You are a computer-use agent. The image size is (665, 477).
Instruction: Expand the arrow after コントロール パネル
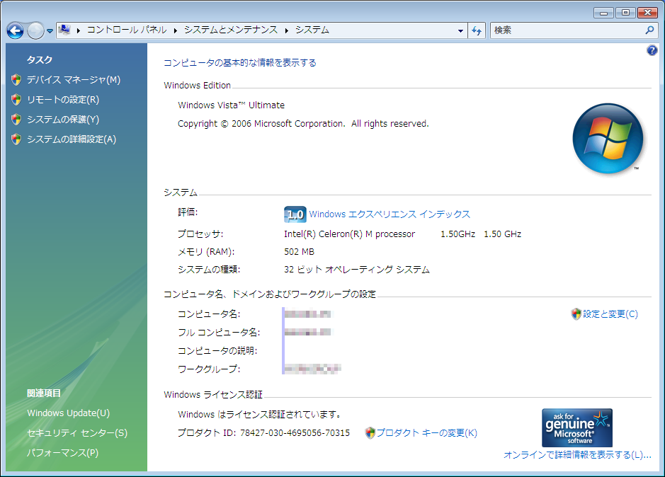(176, 30)
